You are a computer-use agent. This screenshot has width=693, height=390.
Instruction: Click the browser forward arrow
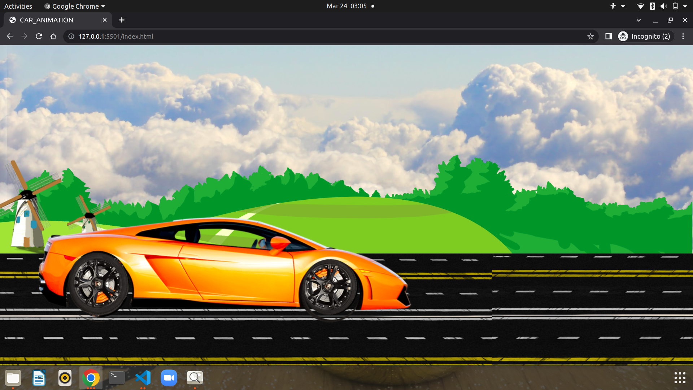click(24, 36)
